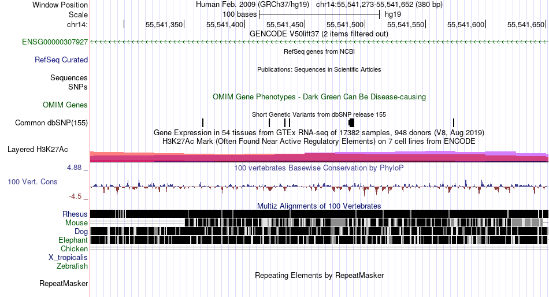
Task: Click Gene Expression in 54 tissues title
Action: [x=319, y=133]
